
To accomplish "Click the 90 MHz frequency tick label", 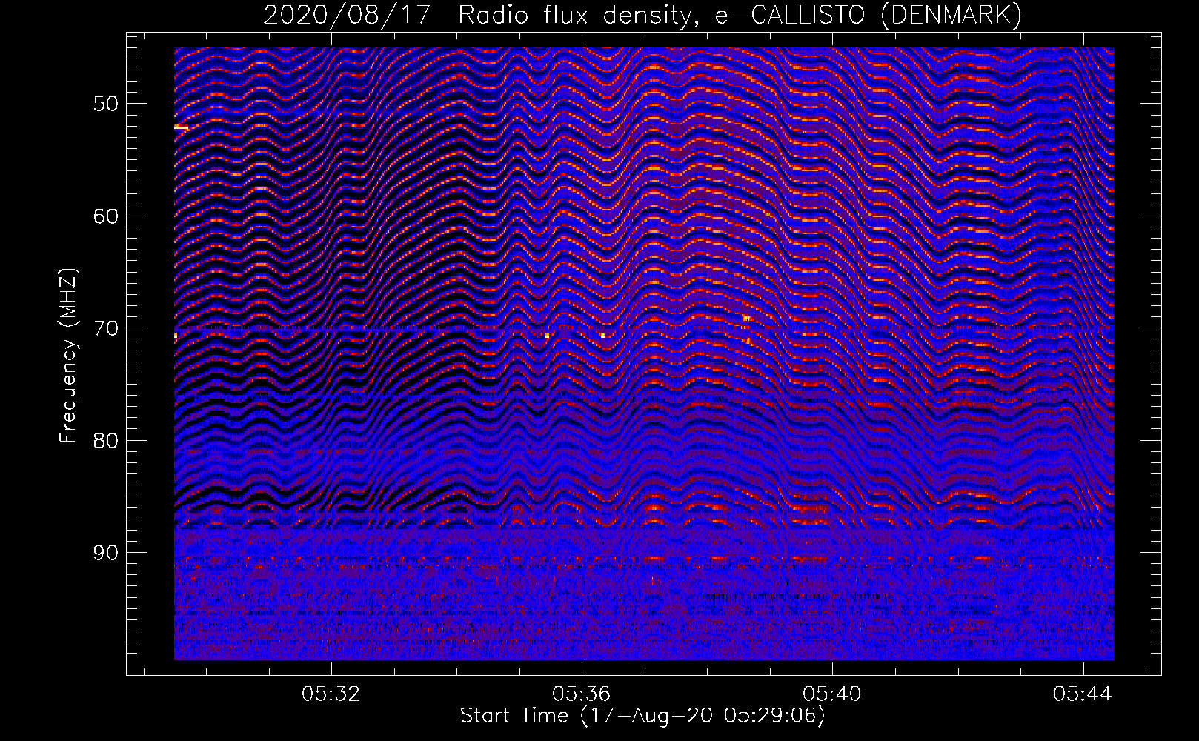I will coord(107,553).
